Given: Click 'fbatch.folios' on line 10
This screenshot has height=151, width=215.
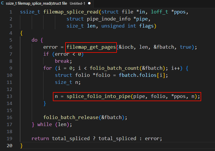Looking at the screenshot, I should tap(137, 75).
